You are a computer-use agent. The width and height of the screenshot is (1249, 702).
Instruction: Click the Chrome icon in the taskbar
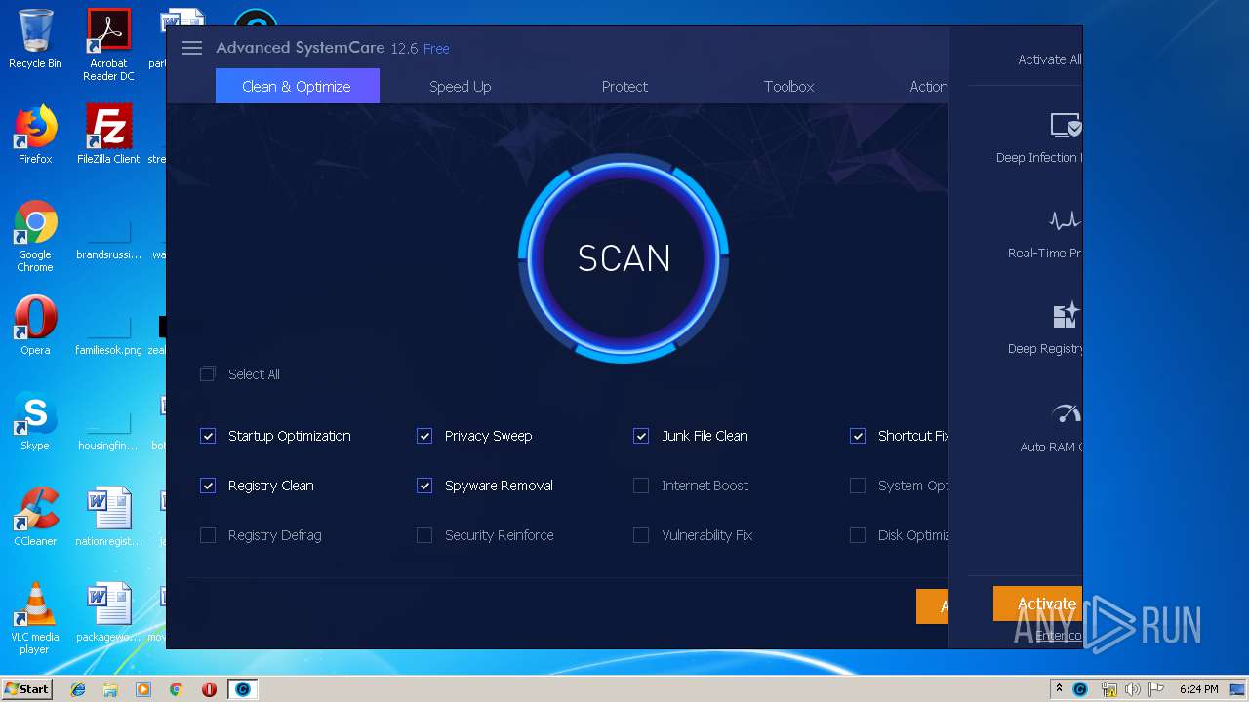click(176, 689)
